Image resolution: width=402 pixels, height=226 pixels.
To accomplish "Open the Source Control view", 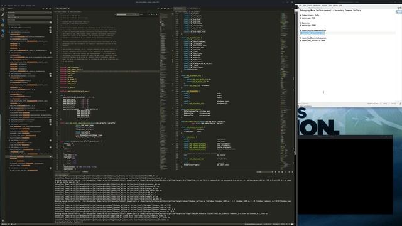I will pos(3,20).
